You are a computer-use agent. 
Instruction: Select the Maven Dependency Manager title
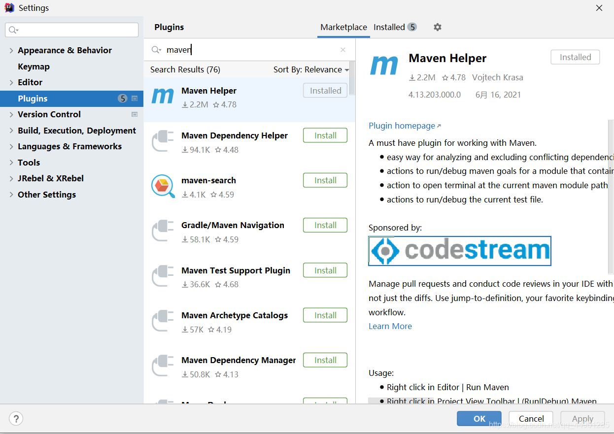(x=239, y=360)
